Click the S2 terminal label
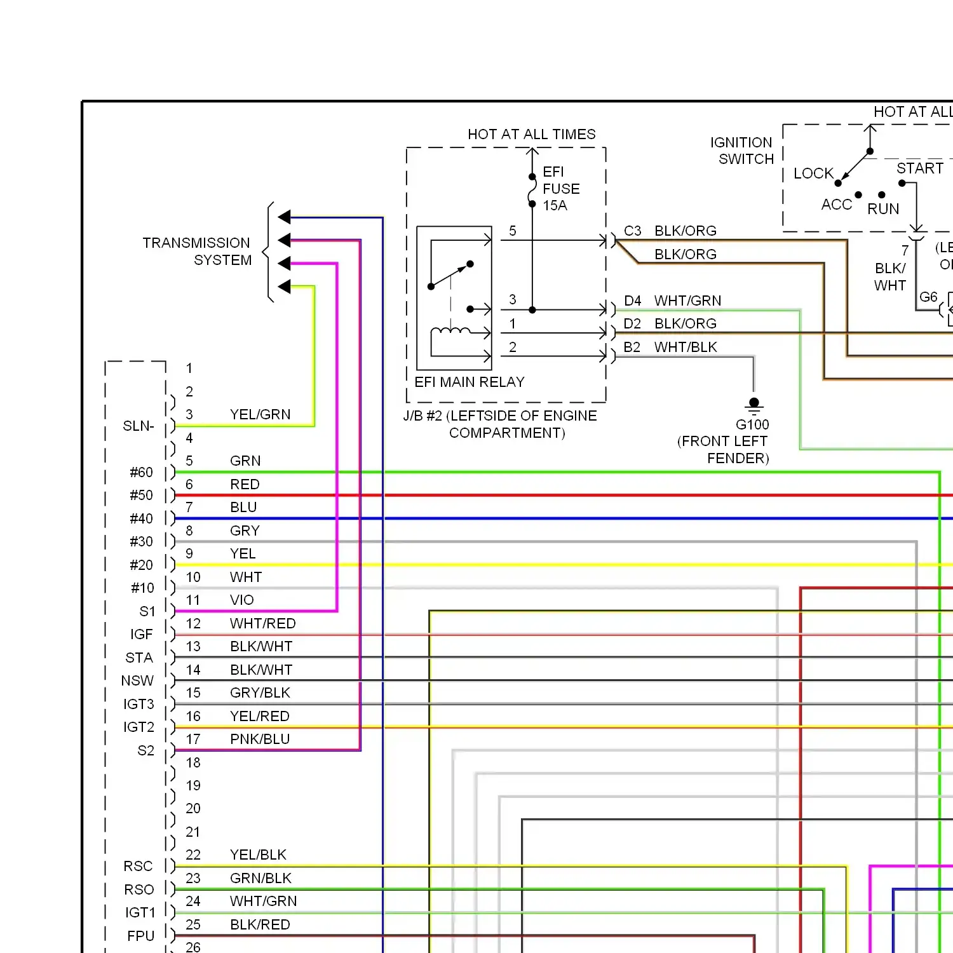The image size is (953, 953). point(145,750)
